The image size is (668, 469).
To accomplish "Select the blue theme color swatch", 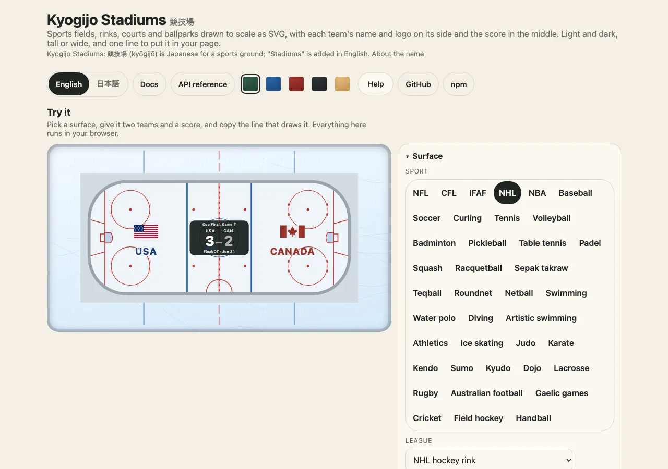I will [x=273, y=84].
